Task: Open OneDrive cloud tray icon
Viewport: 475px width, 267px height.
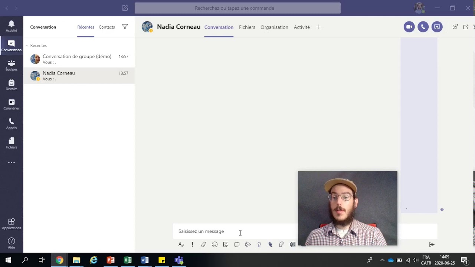Action: [391, 260]
